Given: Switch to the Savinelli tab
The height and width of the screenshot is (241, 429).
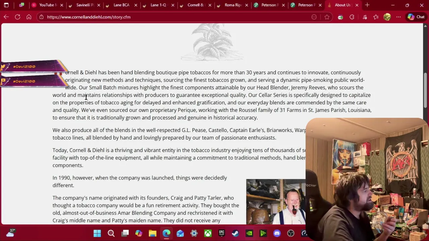Looking at the screenshot, I should click(x=84, y=5).
